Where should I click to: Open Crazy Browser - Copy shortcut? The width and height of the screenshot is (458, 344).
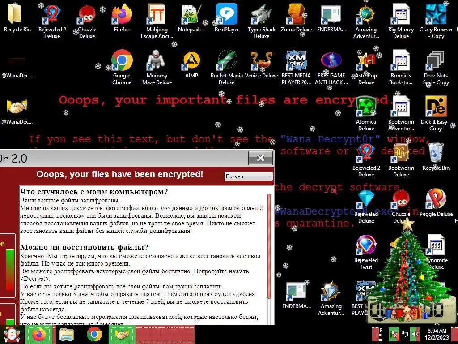(x=436, y=21)
